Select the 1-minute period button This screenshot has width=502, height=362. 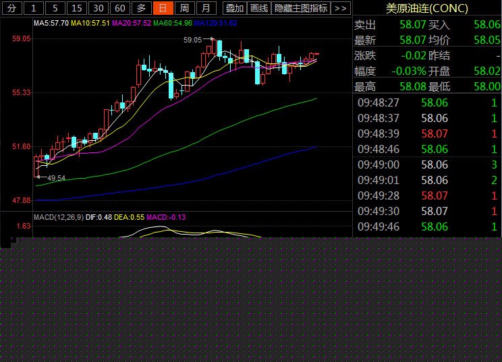tap(34, 8)
